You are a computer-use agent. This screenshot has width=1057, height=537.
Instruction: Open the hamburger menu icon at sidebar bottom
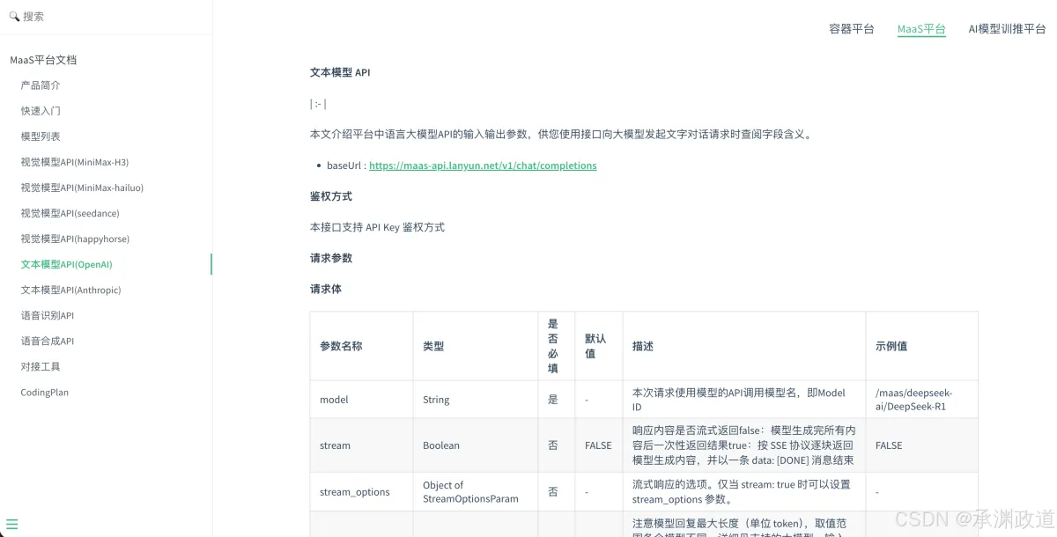(12, 524)
